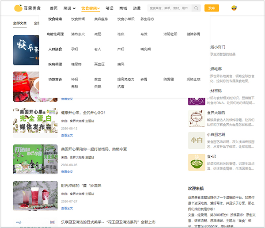Choose 糖尿病 under 疾病调理
This screenshot has width=265, height=228.
(76, 64)
